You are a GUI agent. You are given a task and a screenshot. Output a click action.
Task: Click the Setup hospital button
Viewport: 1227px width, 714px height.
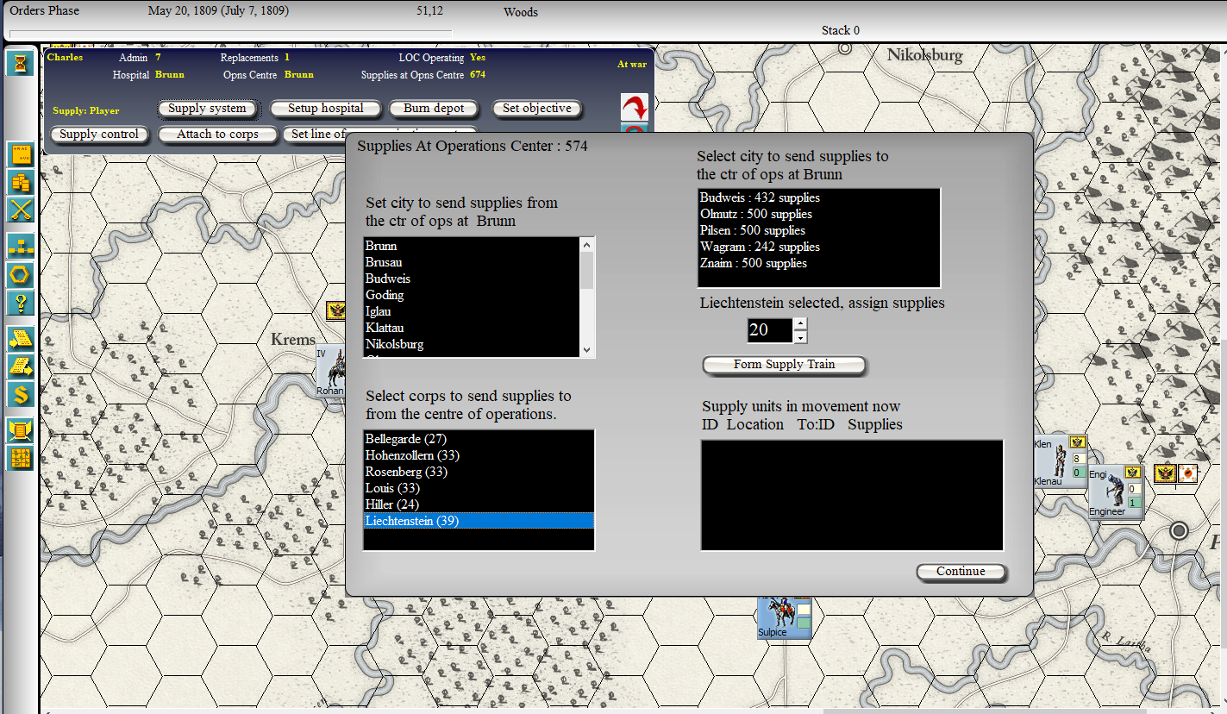click(325, 109)
